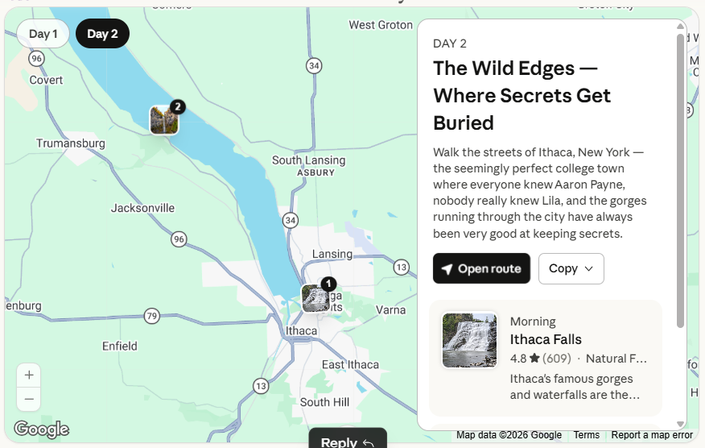
Task: Click Route 34 shield near South Lansing
Action: click(x=291, y=220)
